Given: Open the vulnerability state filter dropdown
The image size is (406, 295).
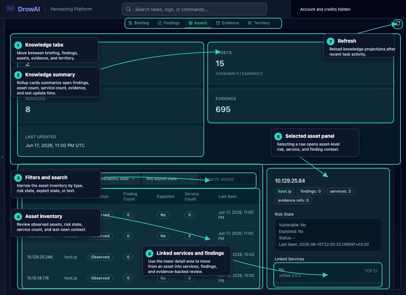Looking at the screenshot, I should [x=118, y=179].
